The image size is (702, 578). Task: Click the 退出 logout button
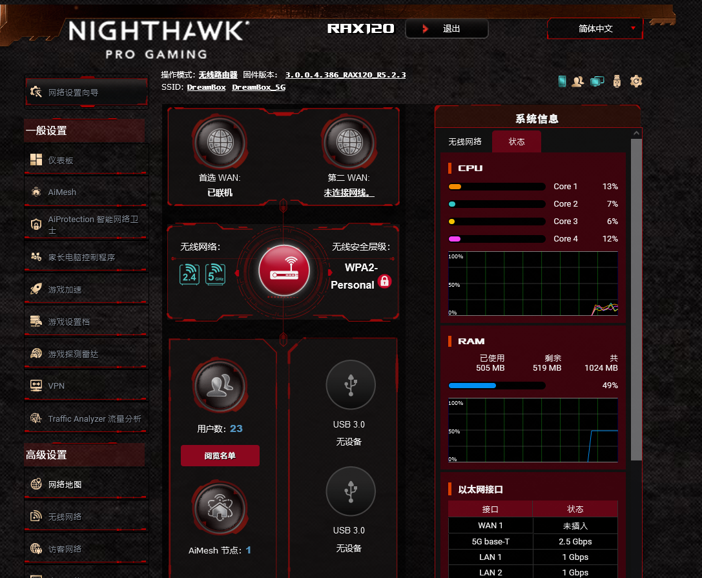click(446, 28)
